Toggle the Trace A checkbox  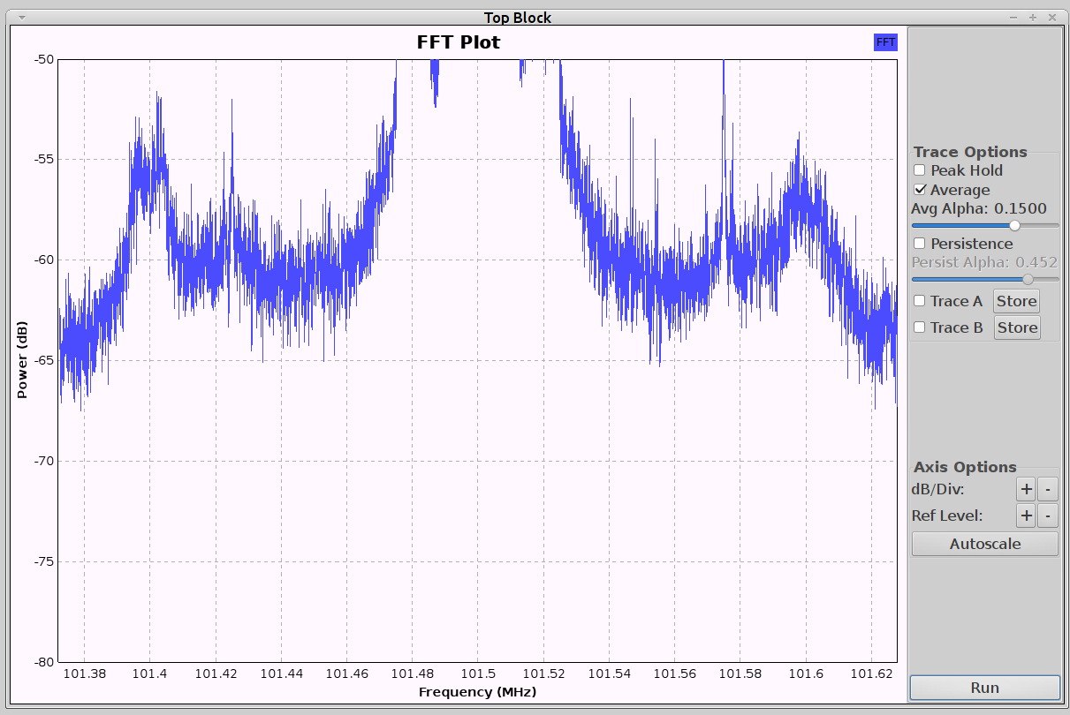click(920, 301)
